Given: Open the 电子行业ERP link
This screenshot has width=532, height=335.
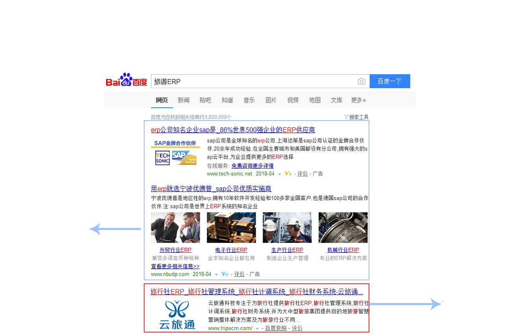Looking at the screenshot, I should pos(231,250).
